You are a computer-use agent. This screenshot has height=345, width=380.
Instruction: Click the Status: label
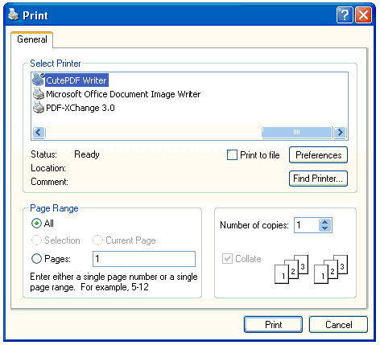point(43,154)
